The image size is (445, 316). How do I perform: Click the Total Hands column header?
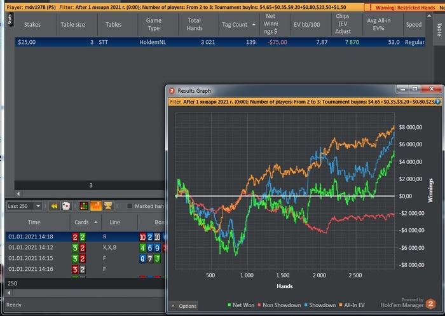pos(195,25)
